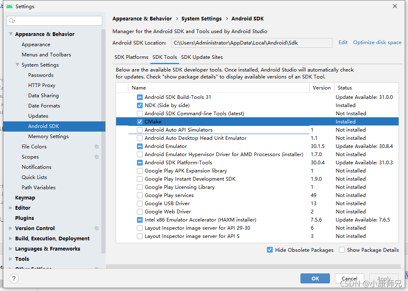Open Menus and Toolbars settings
This screenshot has height=291, width=408.
click(46, 55)
